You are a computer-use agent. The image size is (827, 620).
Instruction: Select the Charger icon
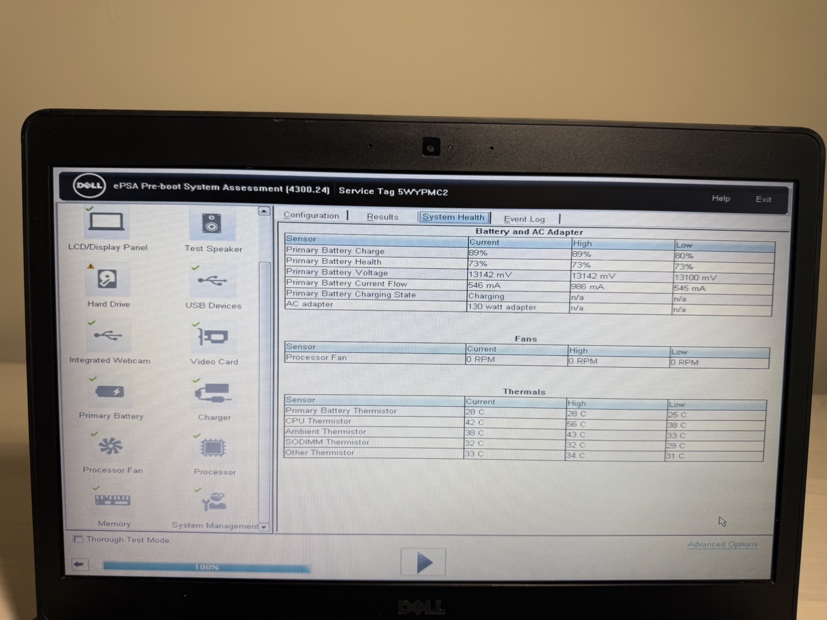pyautogui.click(x=214, y=394)
